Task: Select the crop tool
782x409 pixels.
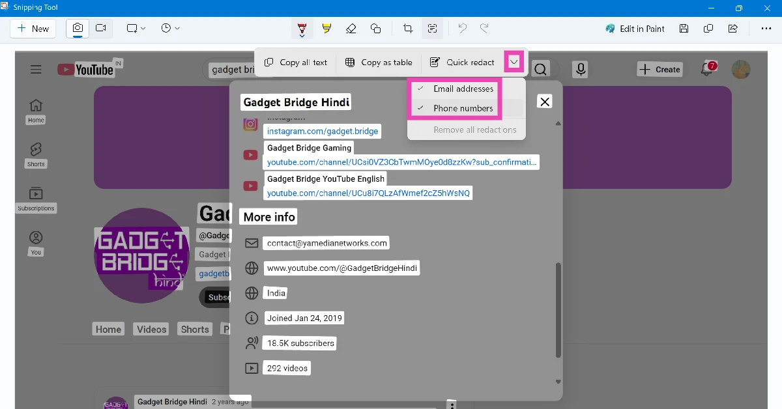Action: (x=407, y=29)
